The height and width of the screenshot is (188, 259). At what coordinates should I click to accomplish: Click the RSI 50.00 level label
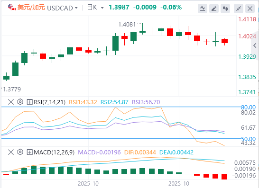248,139
